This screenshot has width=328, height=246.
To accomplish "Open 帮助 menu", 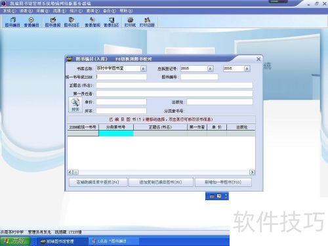I will coord(126,10).
